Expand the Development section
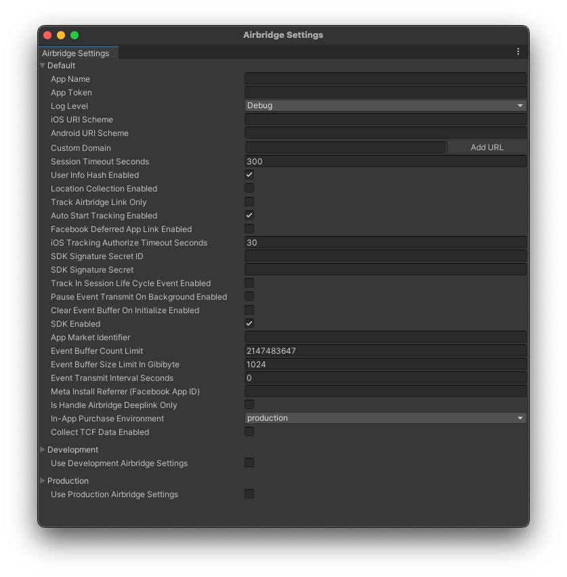 pyautogui.click(x=43, y=450)
